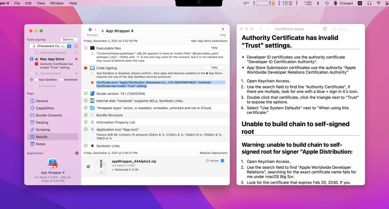Image resolution: width=389 pixels, height=209 pixels.
Task: Select Results in the Page sidebar
Action: tap(42, 137)
